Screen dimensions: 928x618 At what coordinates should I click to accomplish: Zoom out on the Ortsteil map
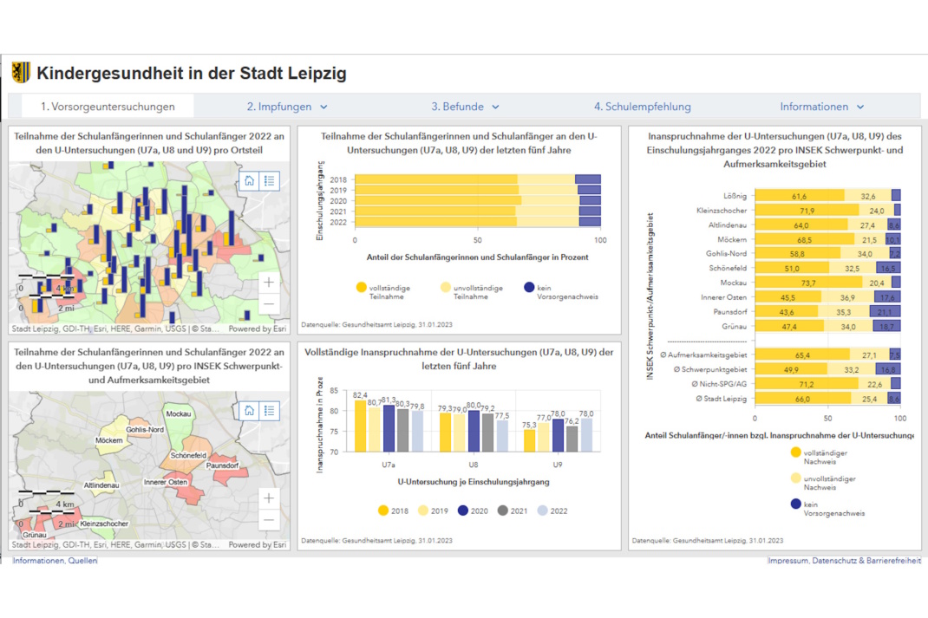(x=269, y=304)
